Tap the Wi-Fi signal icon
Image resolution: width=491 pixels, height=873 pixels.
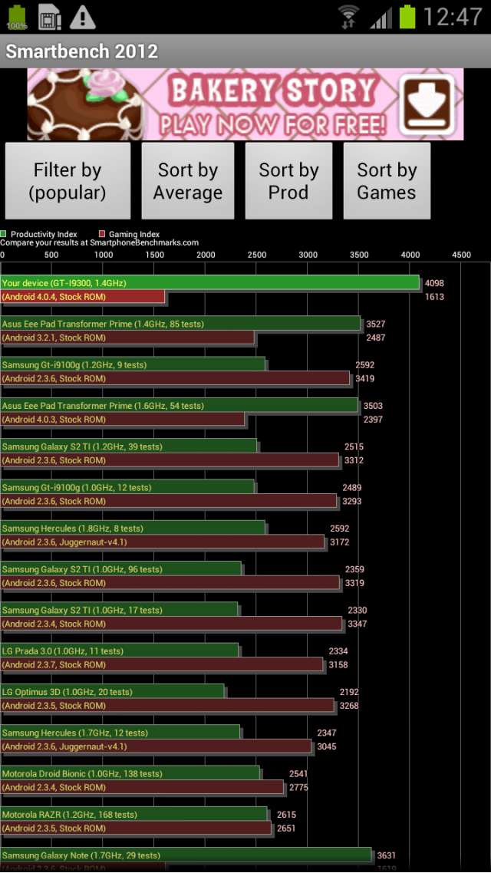point(349,17)
